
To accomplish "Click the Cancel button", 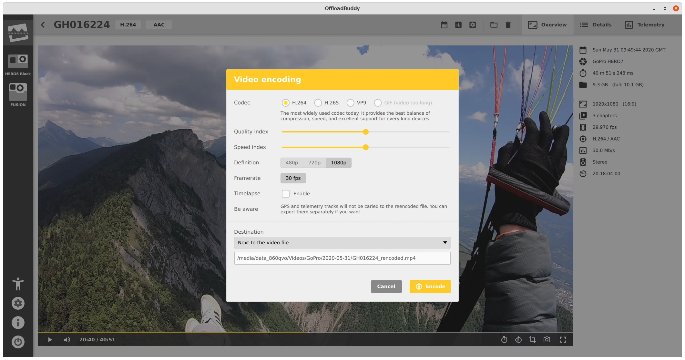I will pos(386,287).
